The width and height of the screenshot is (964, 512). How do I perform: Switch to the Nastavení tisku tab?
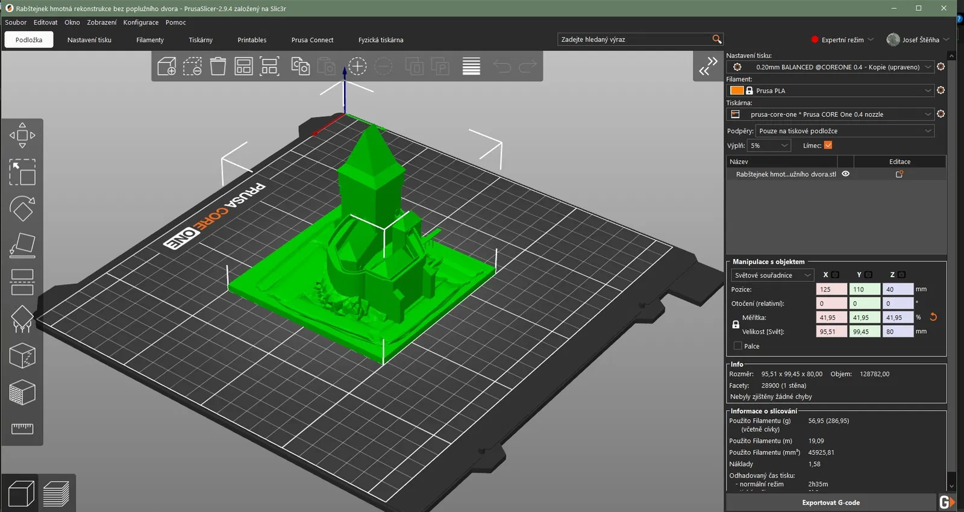click(89, 40)
